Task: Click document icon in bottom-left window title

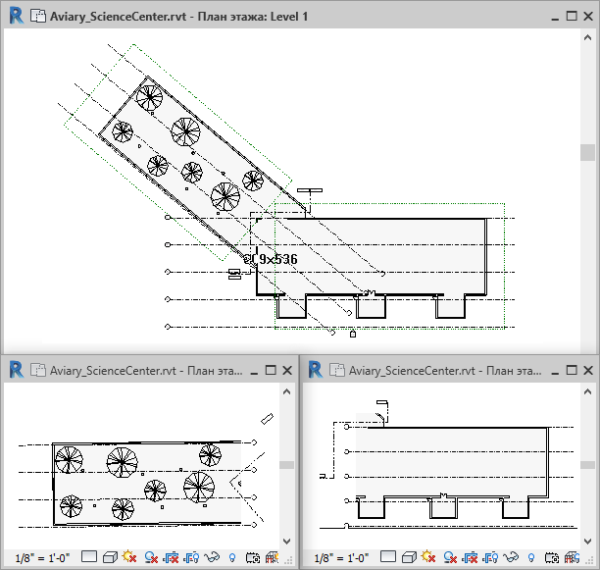Action: pyautogui.click(x=37, y=370)
